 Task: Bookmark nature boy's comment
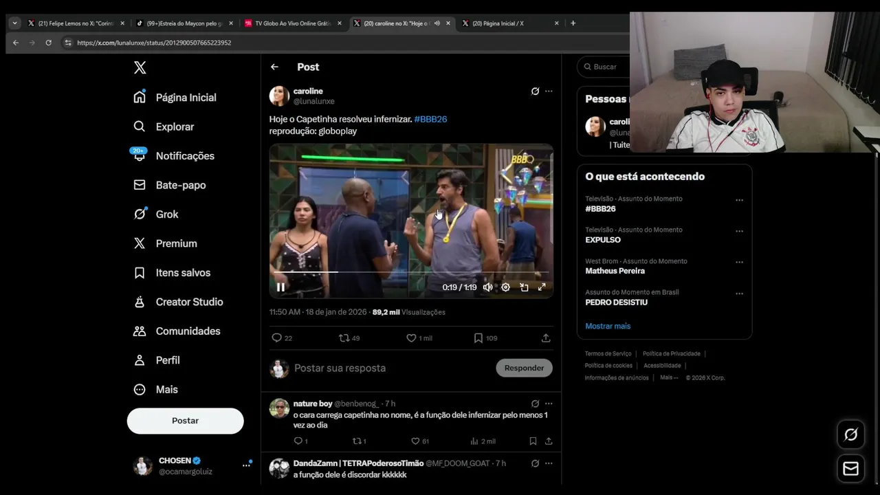pos(533,441)
